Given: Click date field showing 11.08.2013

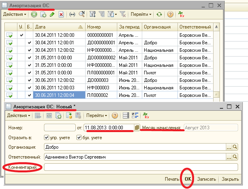Looking at the screenshot, I should click(109, 128).
